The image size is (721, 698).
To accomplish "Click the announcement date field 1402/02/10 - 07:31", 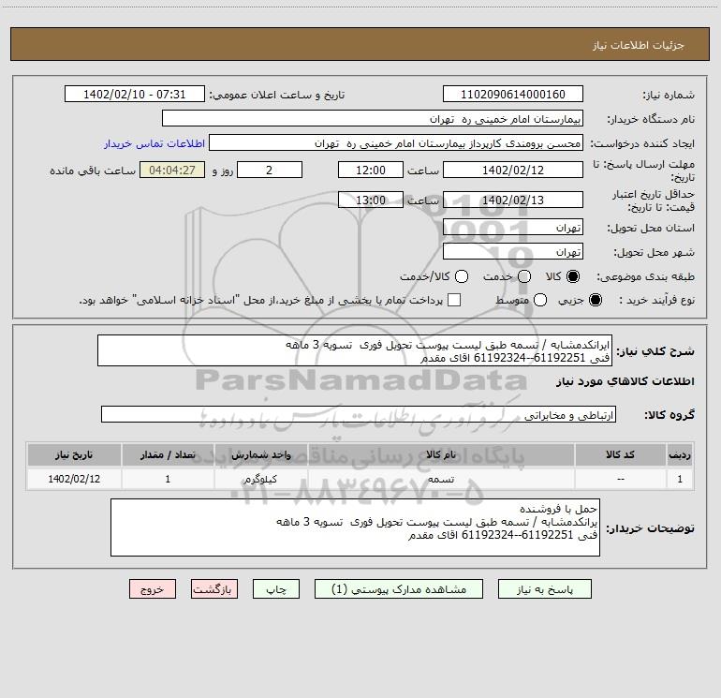I will [x=134, y=94].
